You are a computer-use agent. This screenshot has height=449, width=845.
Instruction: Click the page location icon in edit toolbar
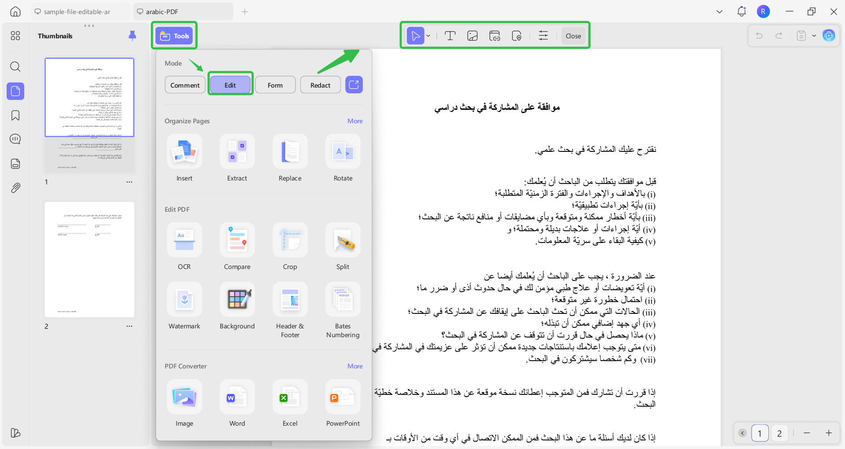click(517, 36)
